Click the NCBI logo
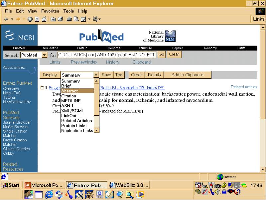Screen dimensions: 266x200 pos(20,35)
